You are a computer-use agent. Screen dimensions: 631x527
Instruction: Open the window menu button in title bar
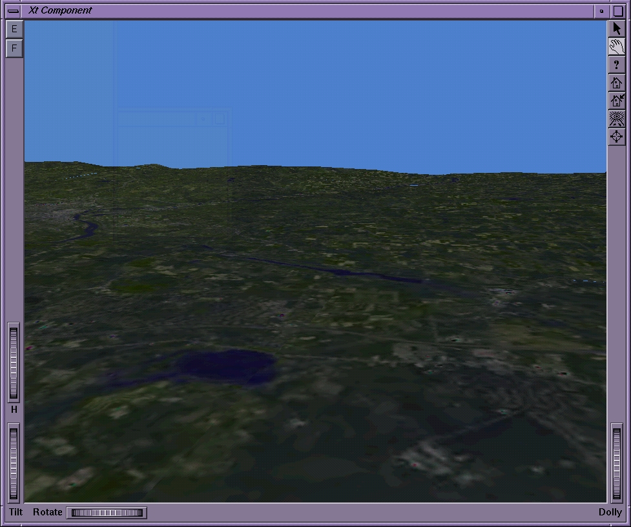tap(13, 11)
